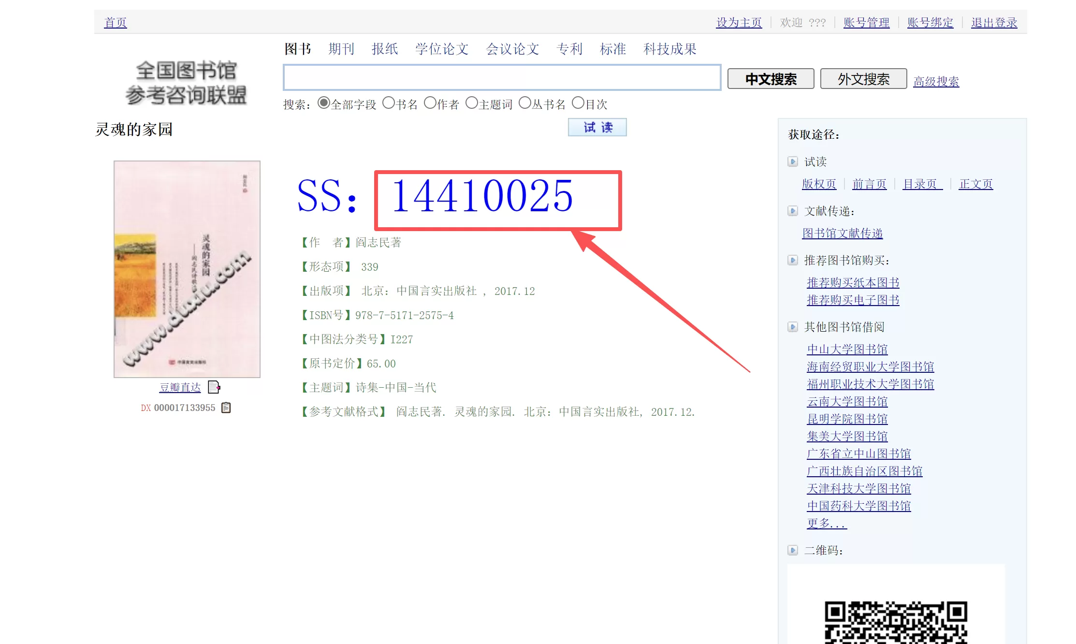The height and width of the screenshot is (644, 1076).
Task: Select the 作者 radio button
Action: click(x=430, y=103)
